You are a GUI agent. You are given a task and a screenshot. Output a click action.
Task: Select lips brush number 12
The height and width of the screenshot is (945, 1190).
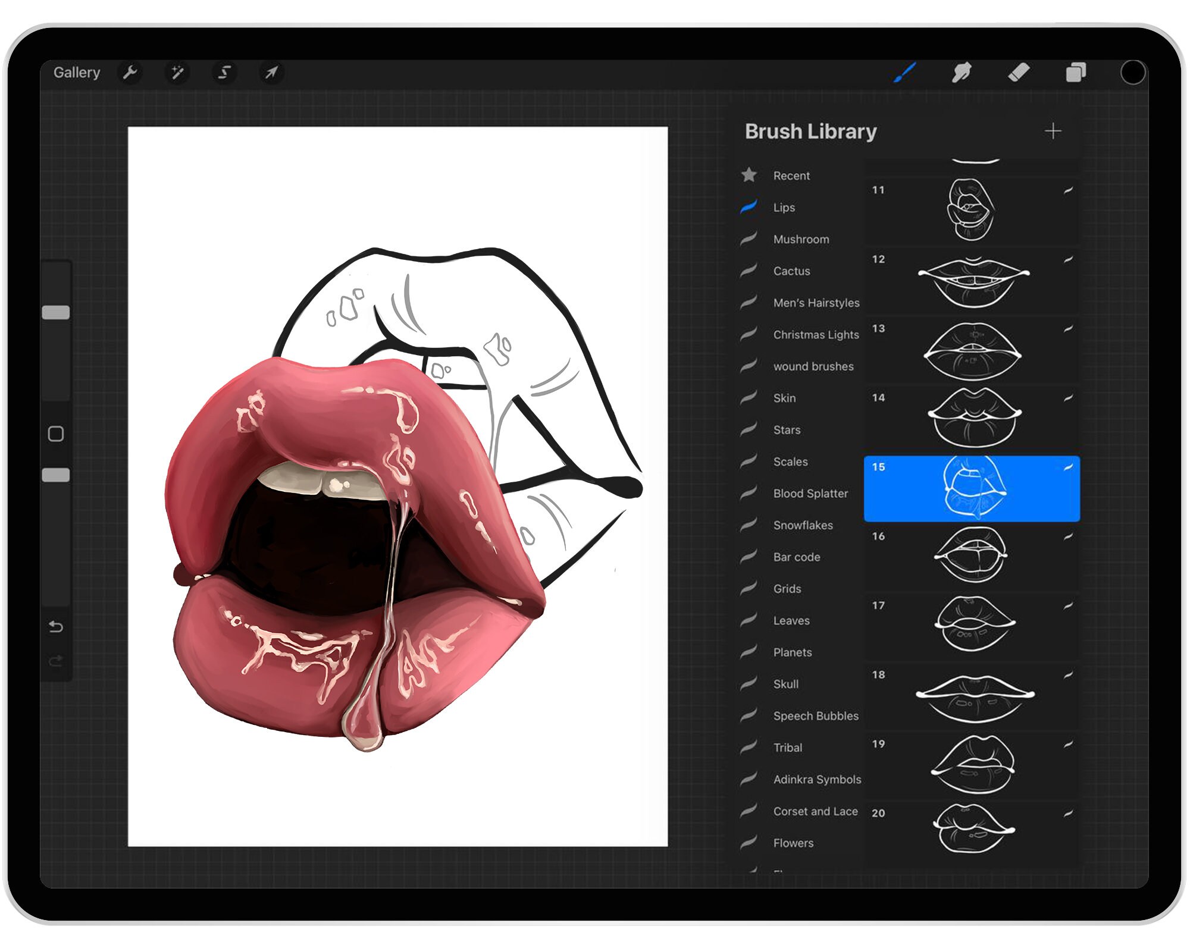tap(972, 281)
